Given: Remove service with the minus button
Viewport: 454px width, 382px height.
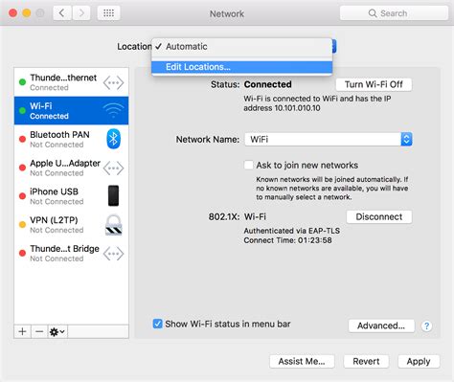Looking at the screenshot, I should click(39, 331).
